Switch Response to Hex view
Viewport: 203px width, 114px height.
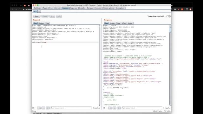[x=118, y=23]
